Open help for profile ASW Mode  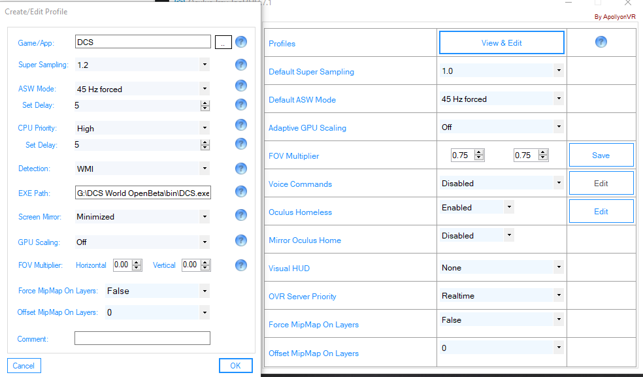pyautogui.click(x=241, y=86)
